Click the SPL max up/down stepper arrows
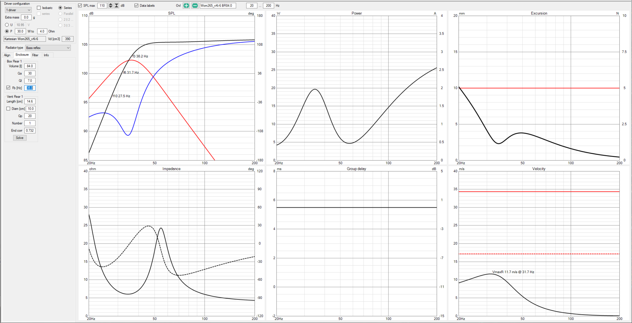Screen dimensions: 632x323 [x=110, y=6]
